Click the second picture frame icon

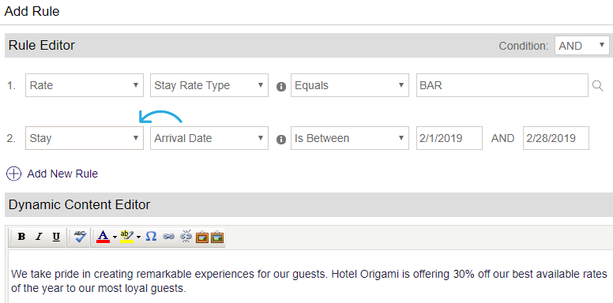[x=217, y=237]
